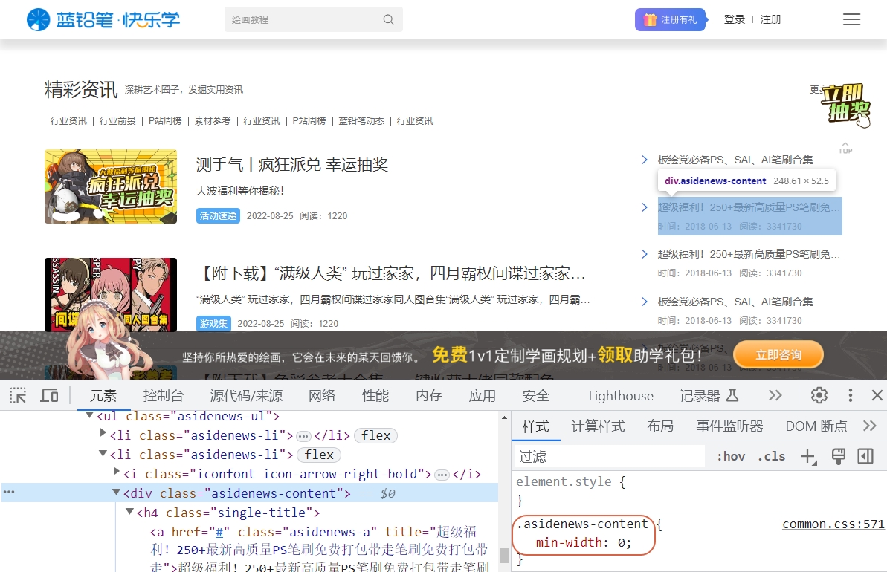The image size is (887, 572).
Task: Open the 应用 tab
Action: click(x=483, y=396)
